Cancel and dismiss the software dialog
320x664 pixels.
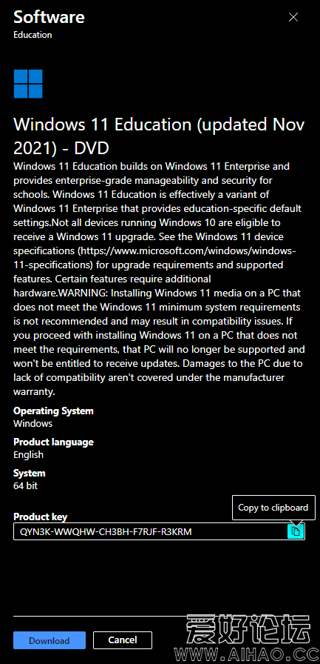click(x=123, y=640)
